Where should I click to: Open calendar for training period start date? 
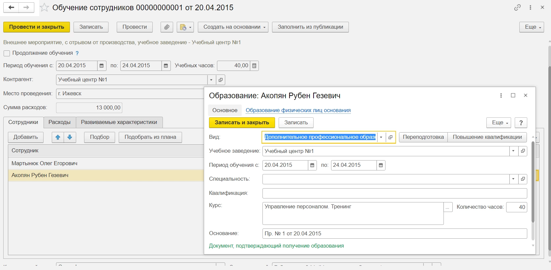click(102, 66)
